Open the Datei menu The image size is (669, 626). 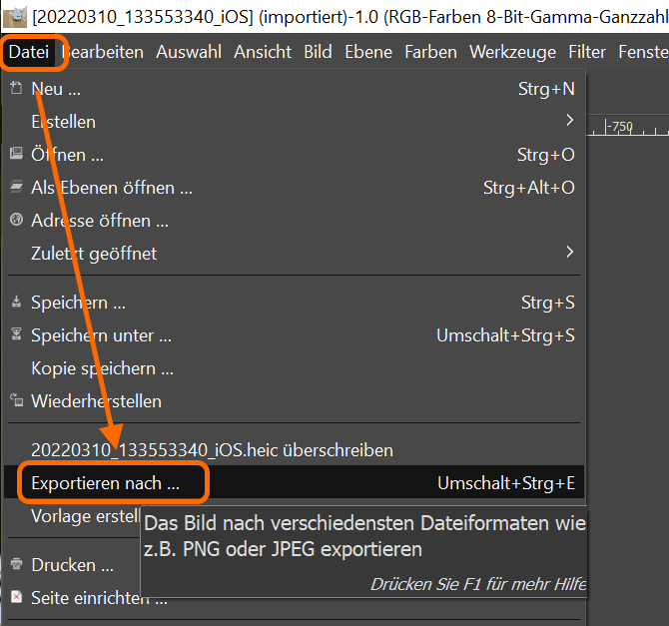click(29, 52)
